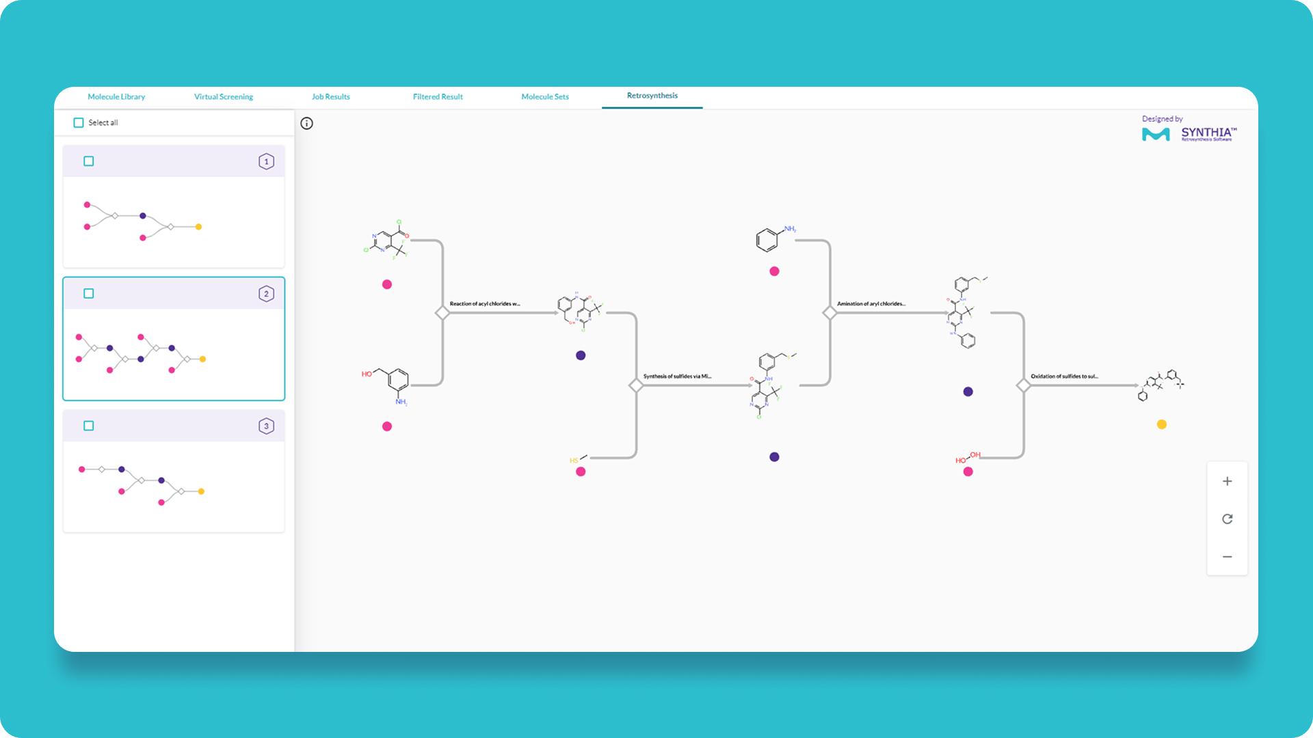
Task: Check the Select all checkbox
Action: click(x=79, y=123)
